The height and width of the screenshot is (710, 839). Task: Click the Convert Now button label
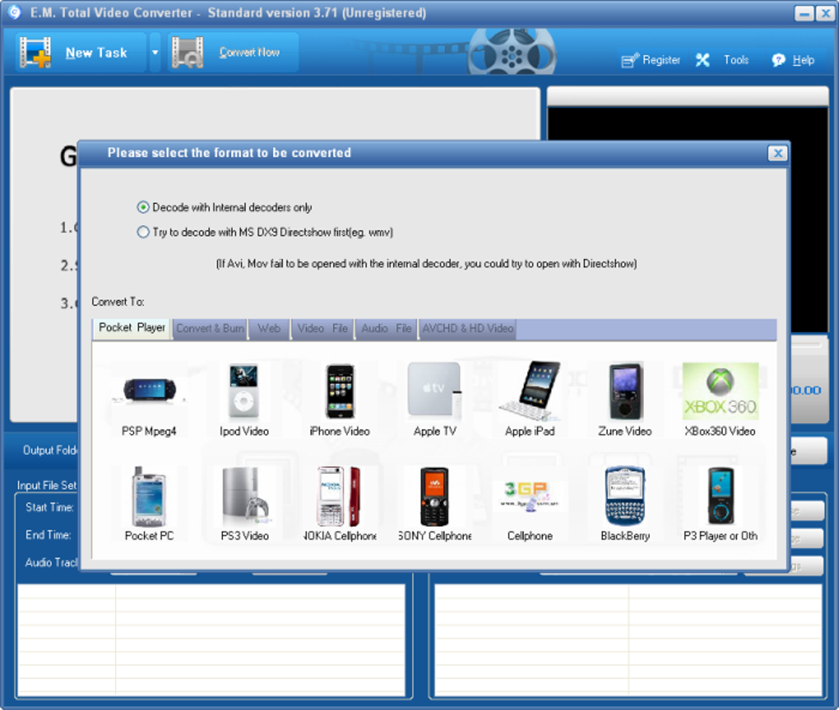click(249, 53)
